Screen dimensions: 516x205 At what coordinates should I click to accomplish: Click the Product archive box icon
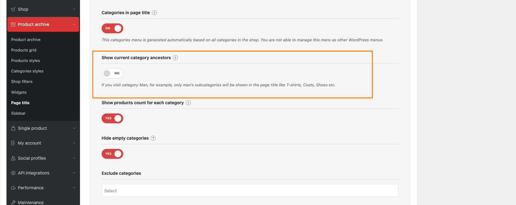[x=13, y=24]
